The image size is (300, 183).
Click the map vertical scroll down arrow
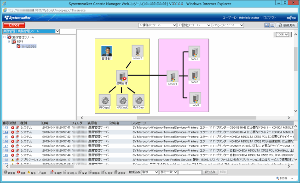(295, 111)
